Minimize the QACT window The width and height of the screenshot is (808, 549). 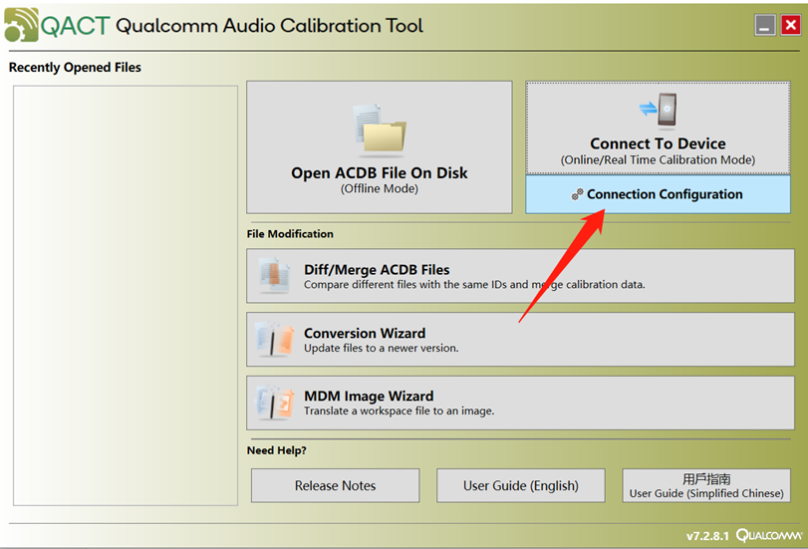pos(765,25)
